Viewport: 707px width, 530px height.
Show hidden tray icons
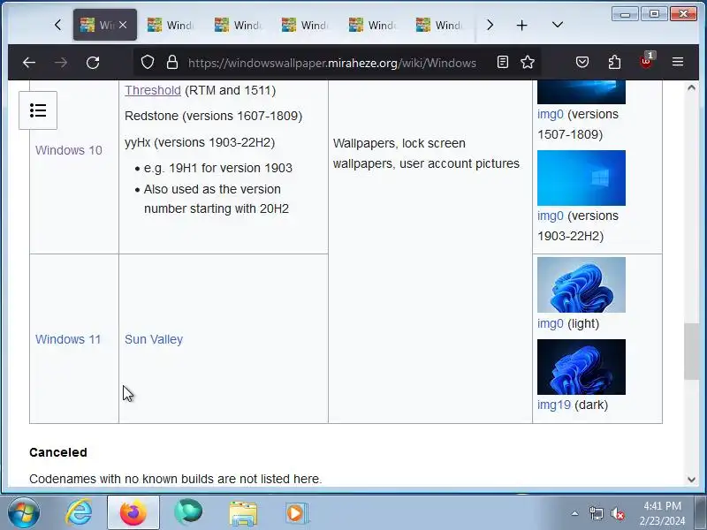coord(575,513)
